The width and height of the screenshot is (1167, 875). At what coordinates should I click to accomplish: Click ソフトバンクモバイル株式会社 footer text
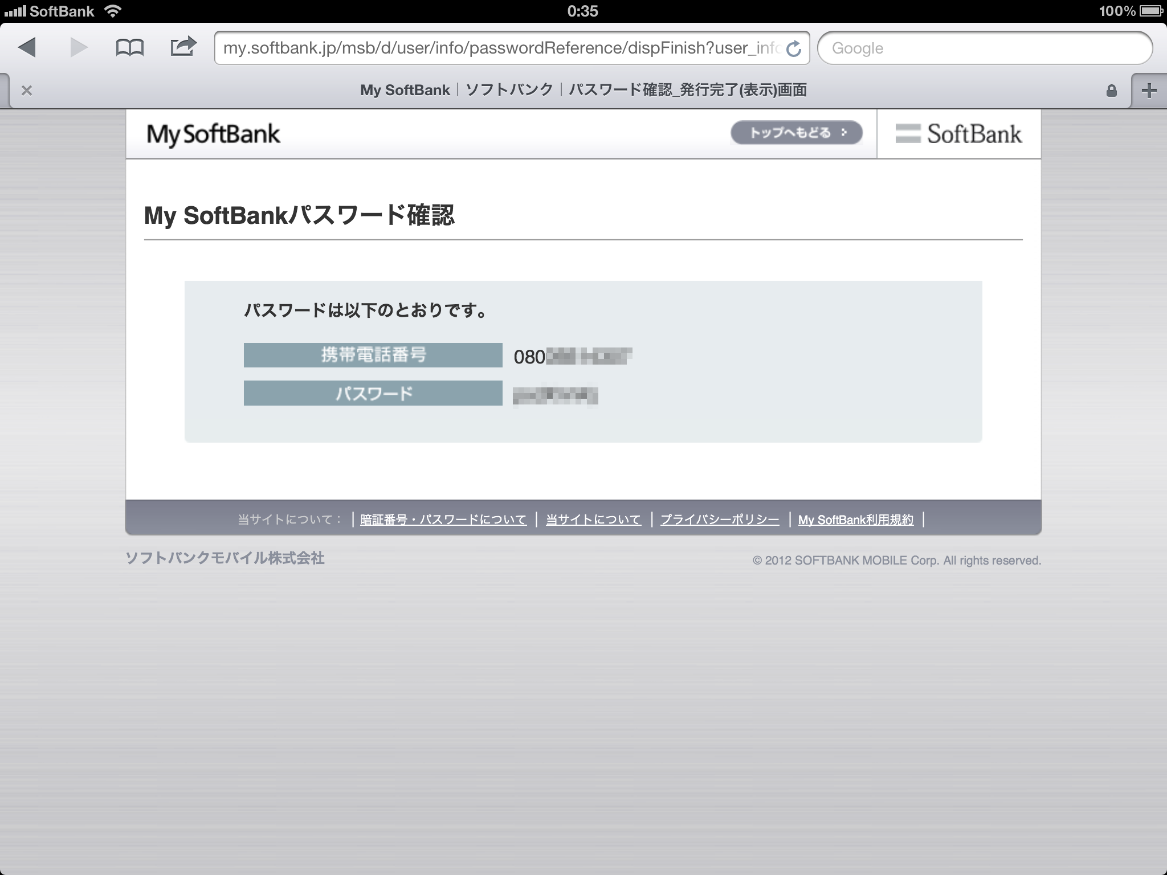(x=225, y=558)
